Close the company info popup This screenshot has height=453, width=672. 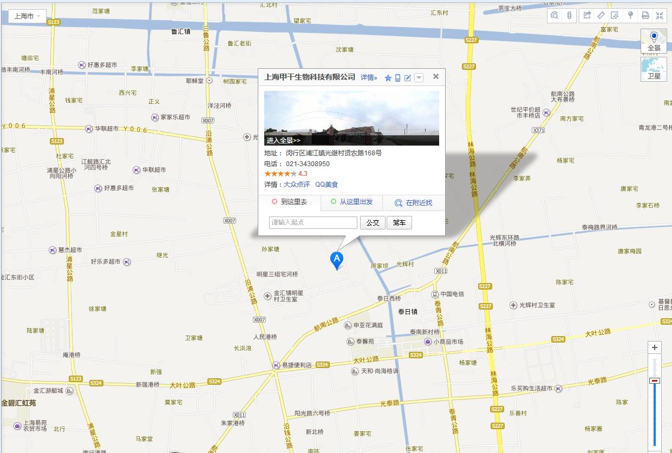coord(435,77)
